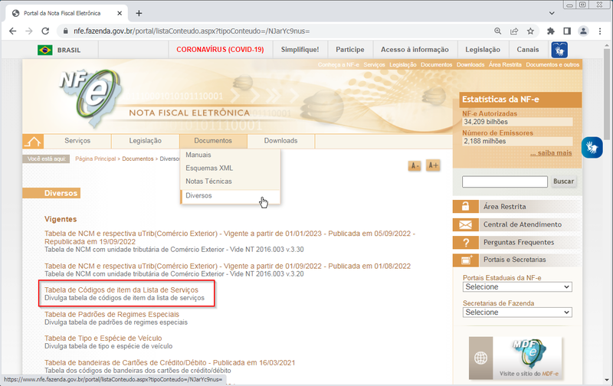Click the search input field
Image resolution: width=613 pixels, height=386 pixels.
[x=505, y=182]
